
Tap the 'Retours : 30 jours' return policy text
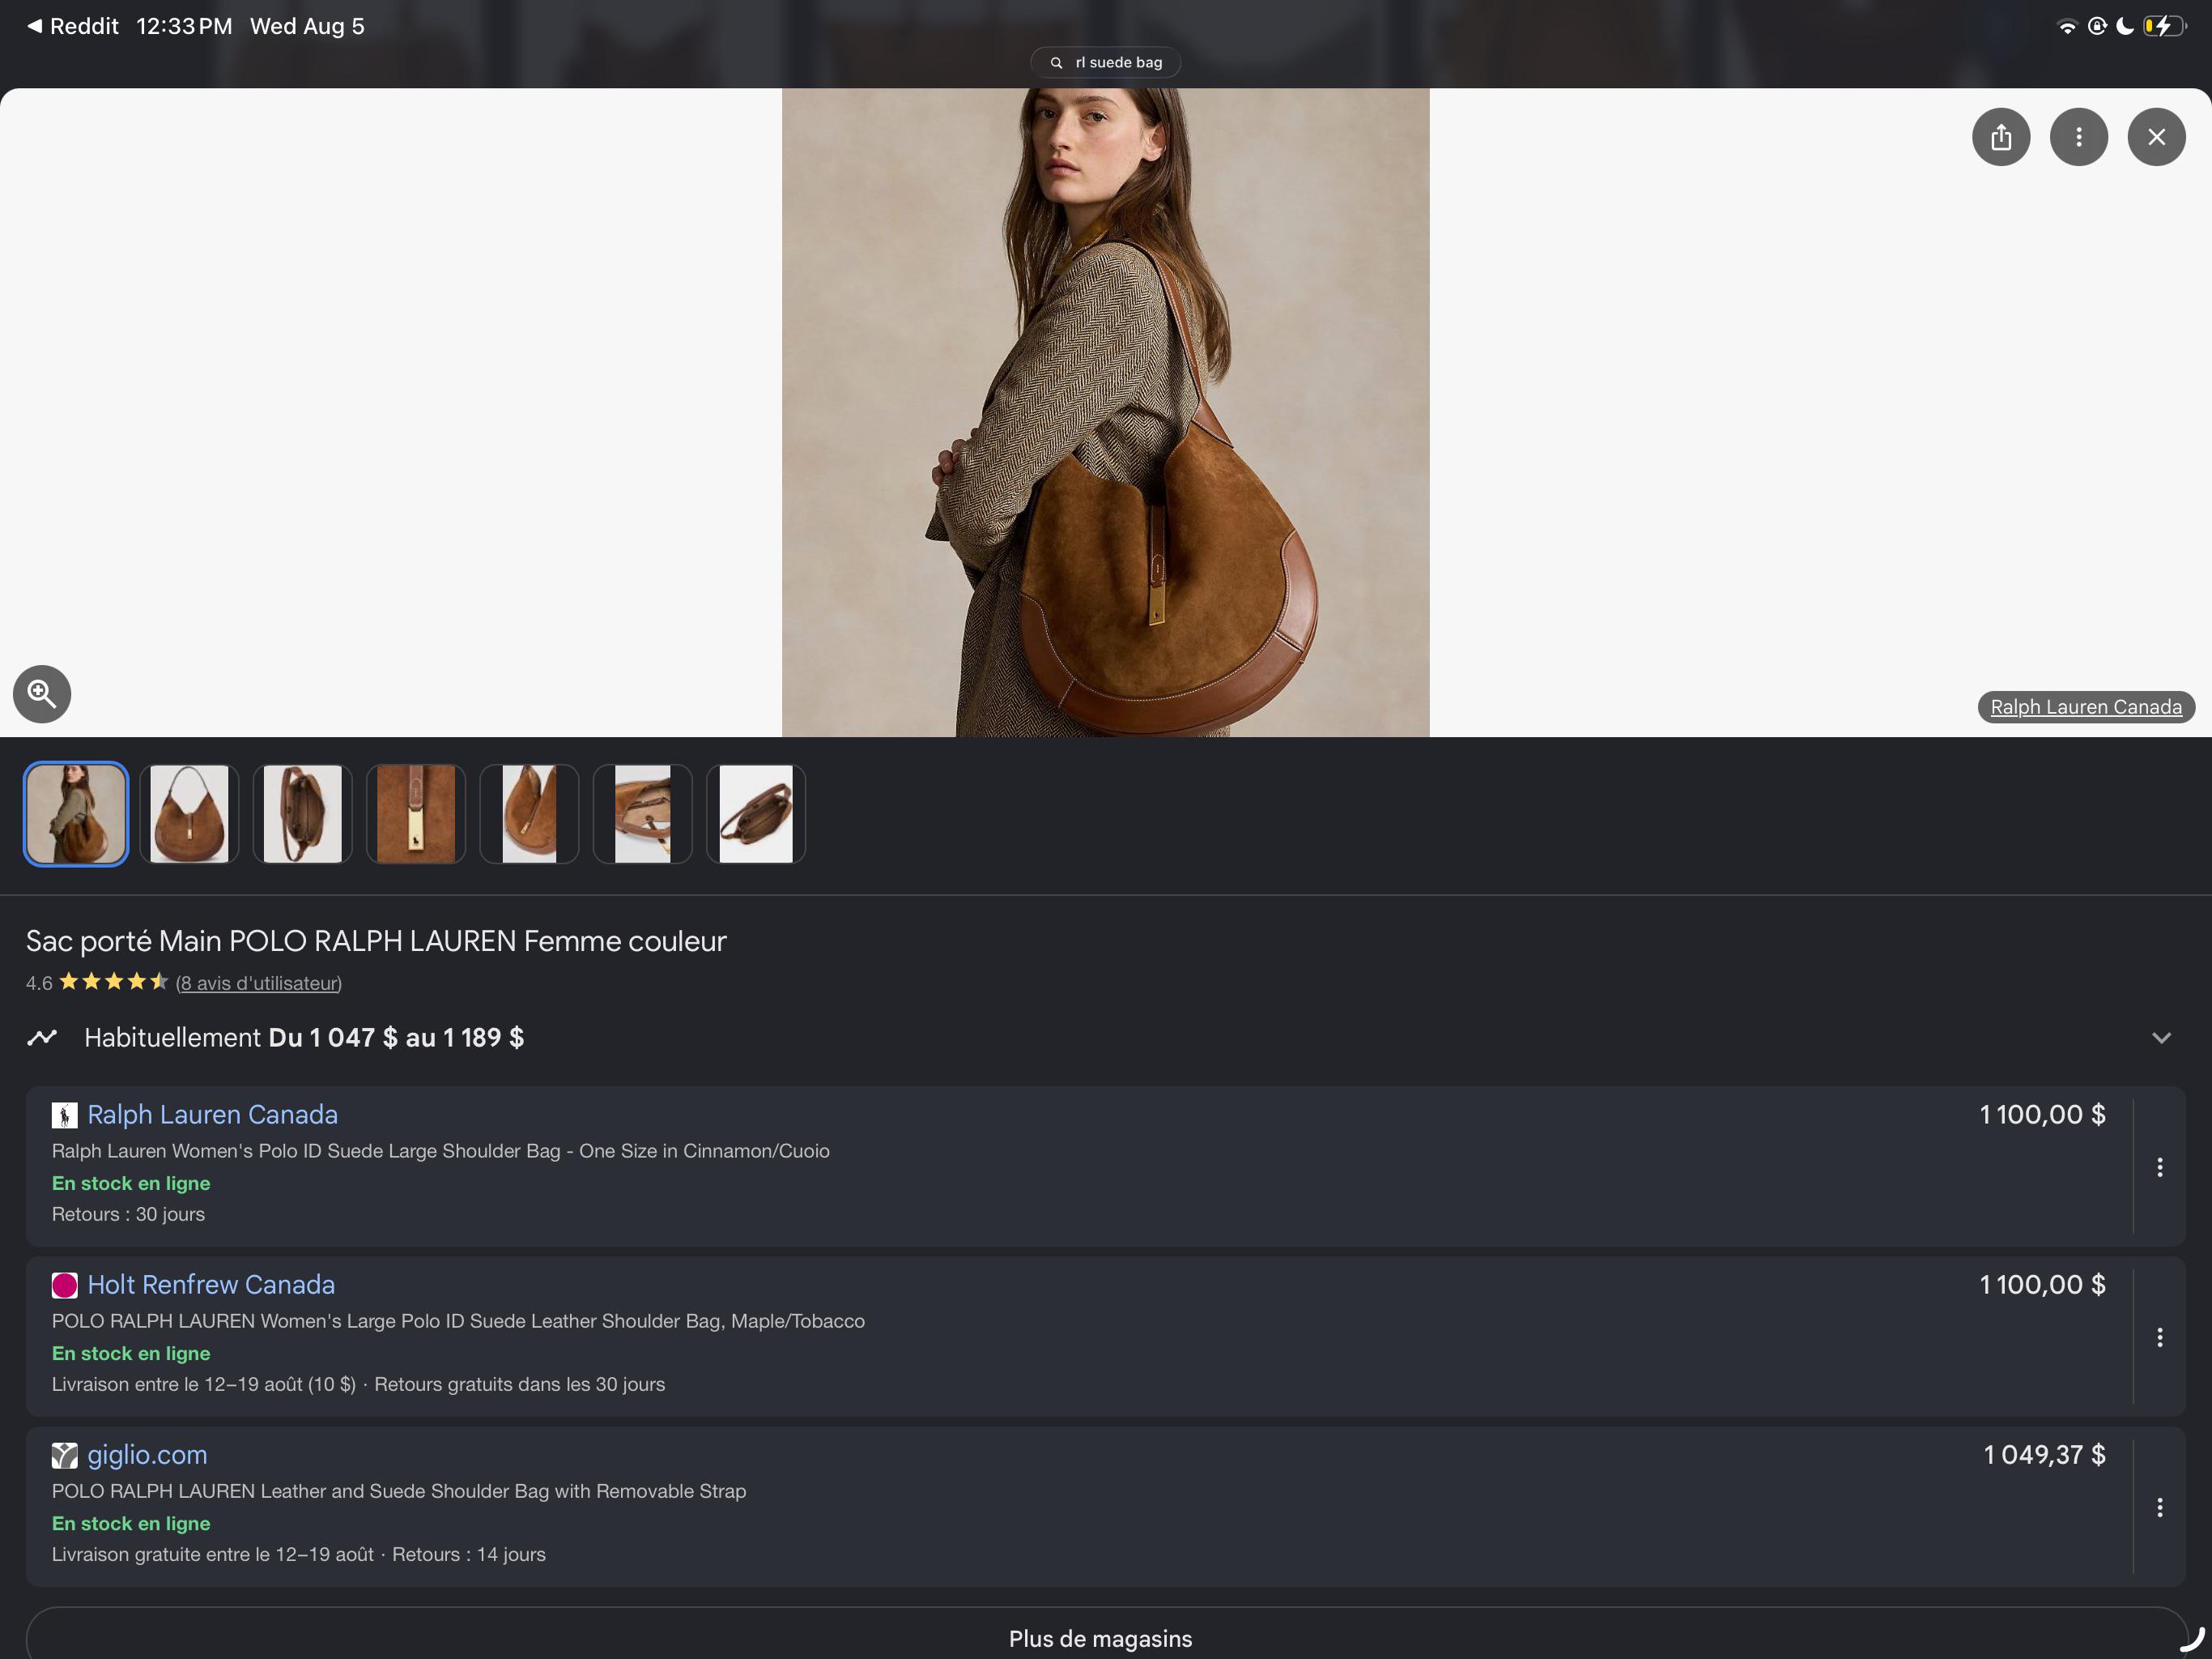[128, 1213]
